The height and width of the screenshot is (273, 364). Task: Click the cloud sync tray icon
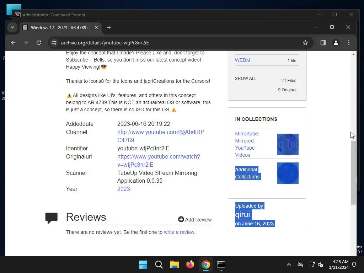click(x=300, y=264)
